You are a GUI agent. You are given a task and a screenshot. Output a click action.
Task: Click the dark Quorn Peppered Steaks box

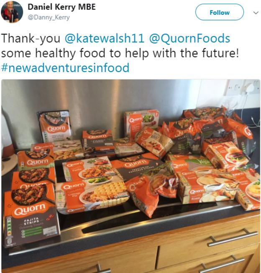[137, 166]
